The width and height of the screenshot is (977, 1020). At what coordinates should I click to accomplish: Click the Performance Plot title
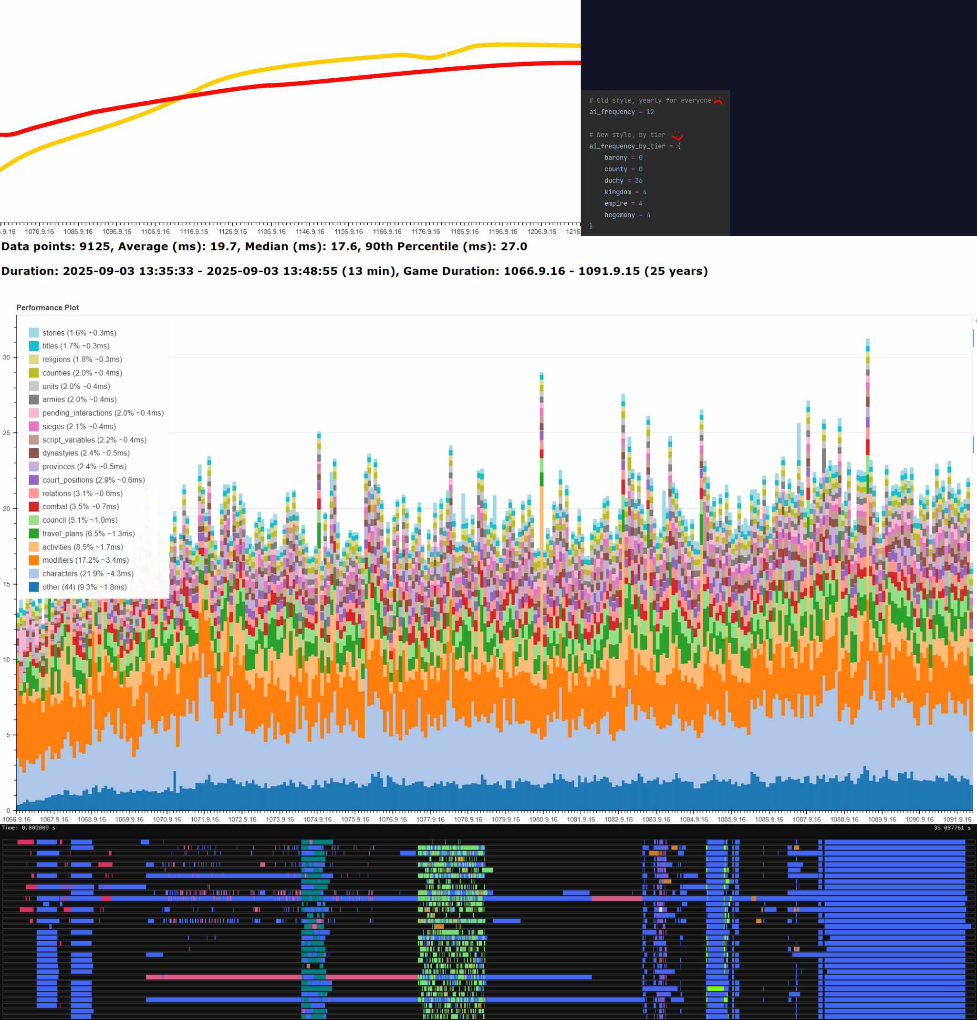click(x=47, y=307)
